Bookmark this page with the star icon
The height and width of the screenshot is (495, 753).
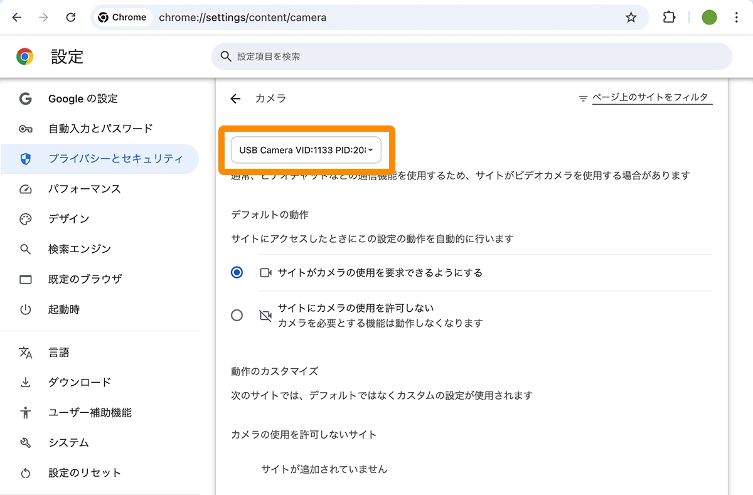click(x=631, y=17)
